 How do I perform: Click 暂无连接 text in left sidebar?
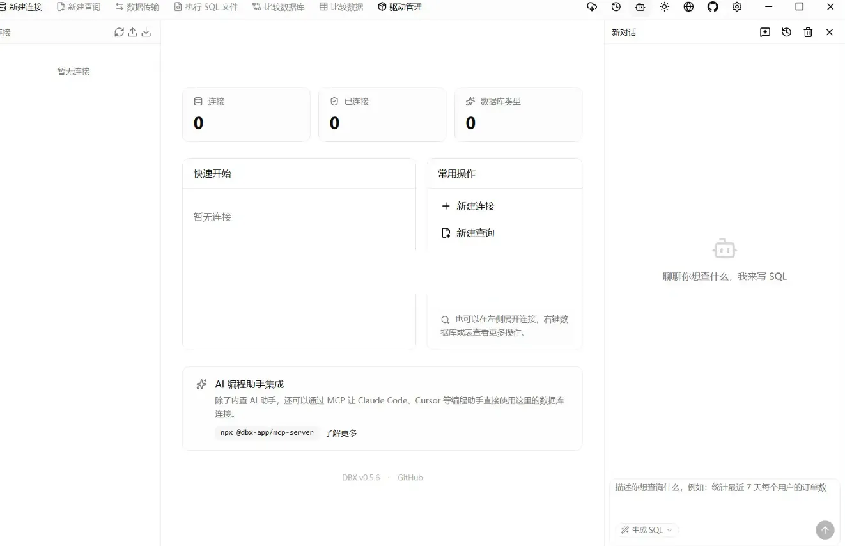(74, 72)
